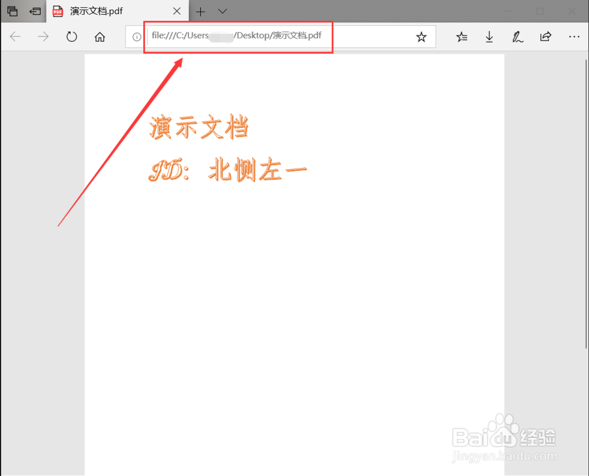Add this page to favorites star
The height and width of the screenshot is (476, 589).
[421, 37]
